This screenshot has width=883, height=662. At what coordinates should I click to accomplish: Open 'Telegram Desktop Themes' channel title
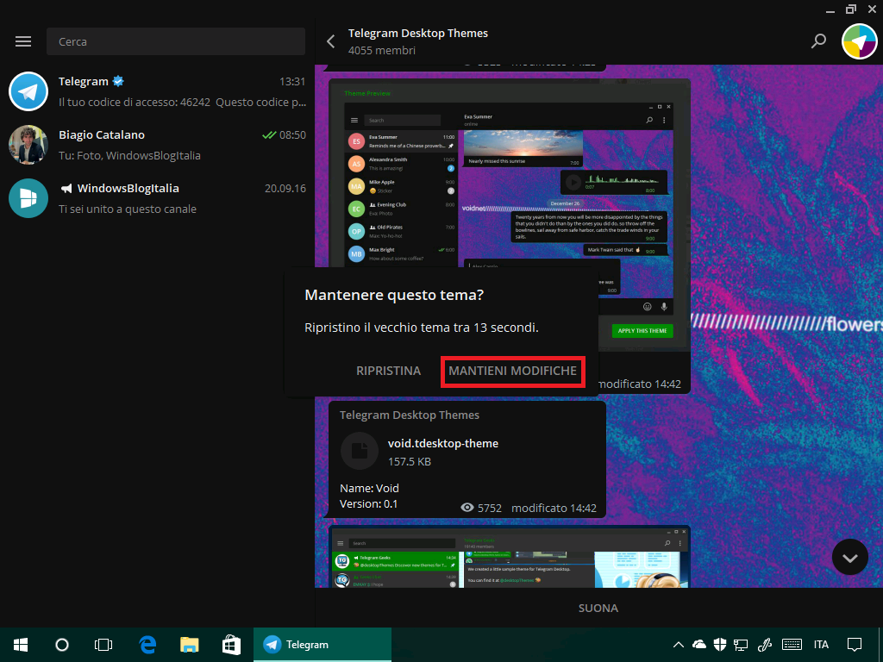(418, 34)
